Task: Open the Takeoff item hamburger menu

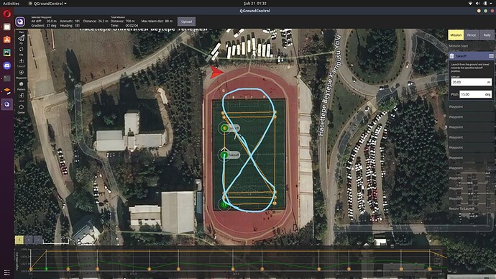Action: (x=491, y=56)
